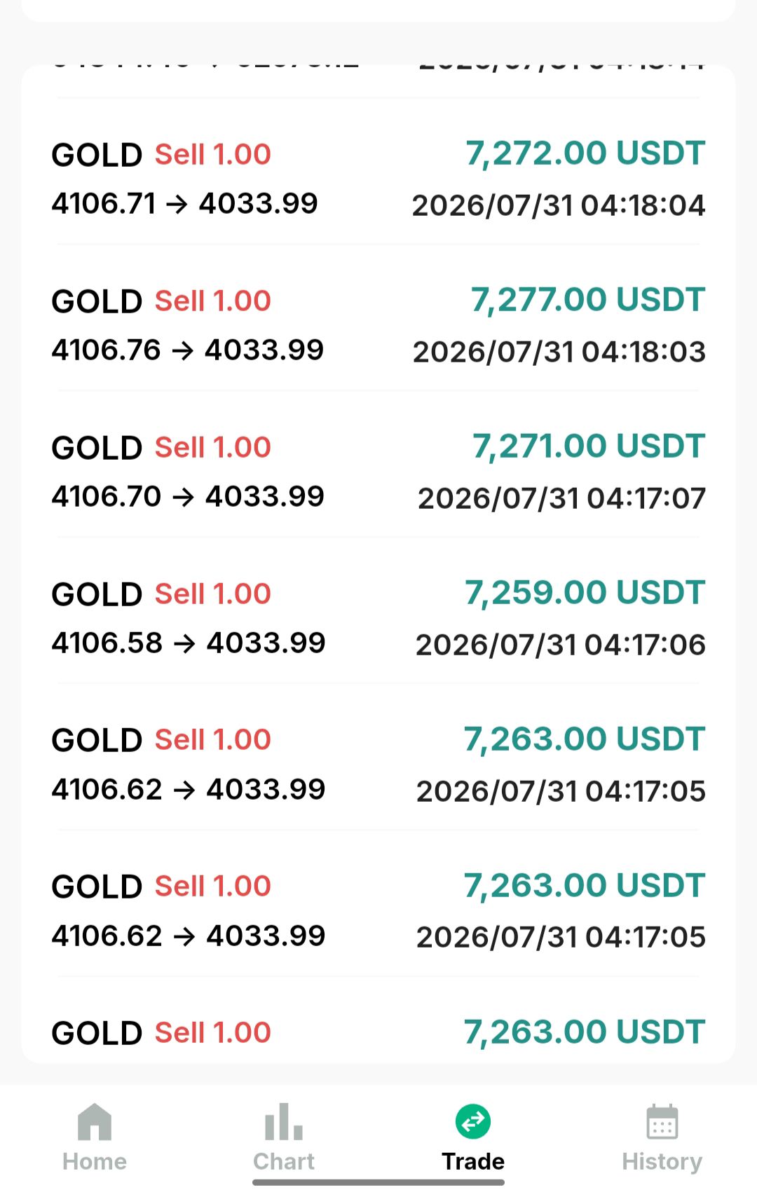Tap the entry dated 2026/07/31 04:18:04
757x1190 pixels.
(559, 205)
